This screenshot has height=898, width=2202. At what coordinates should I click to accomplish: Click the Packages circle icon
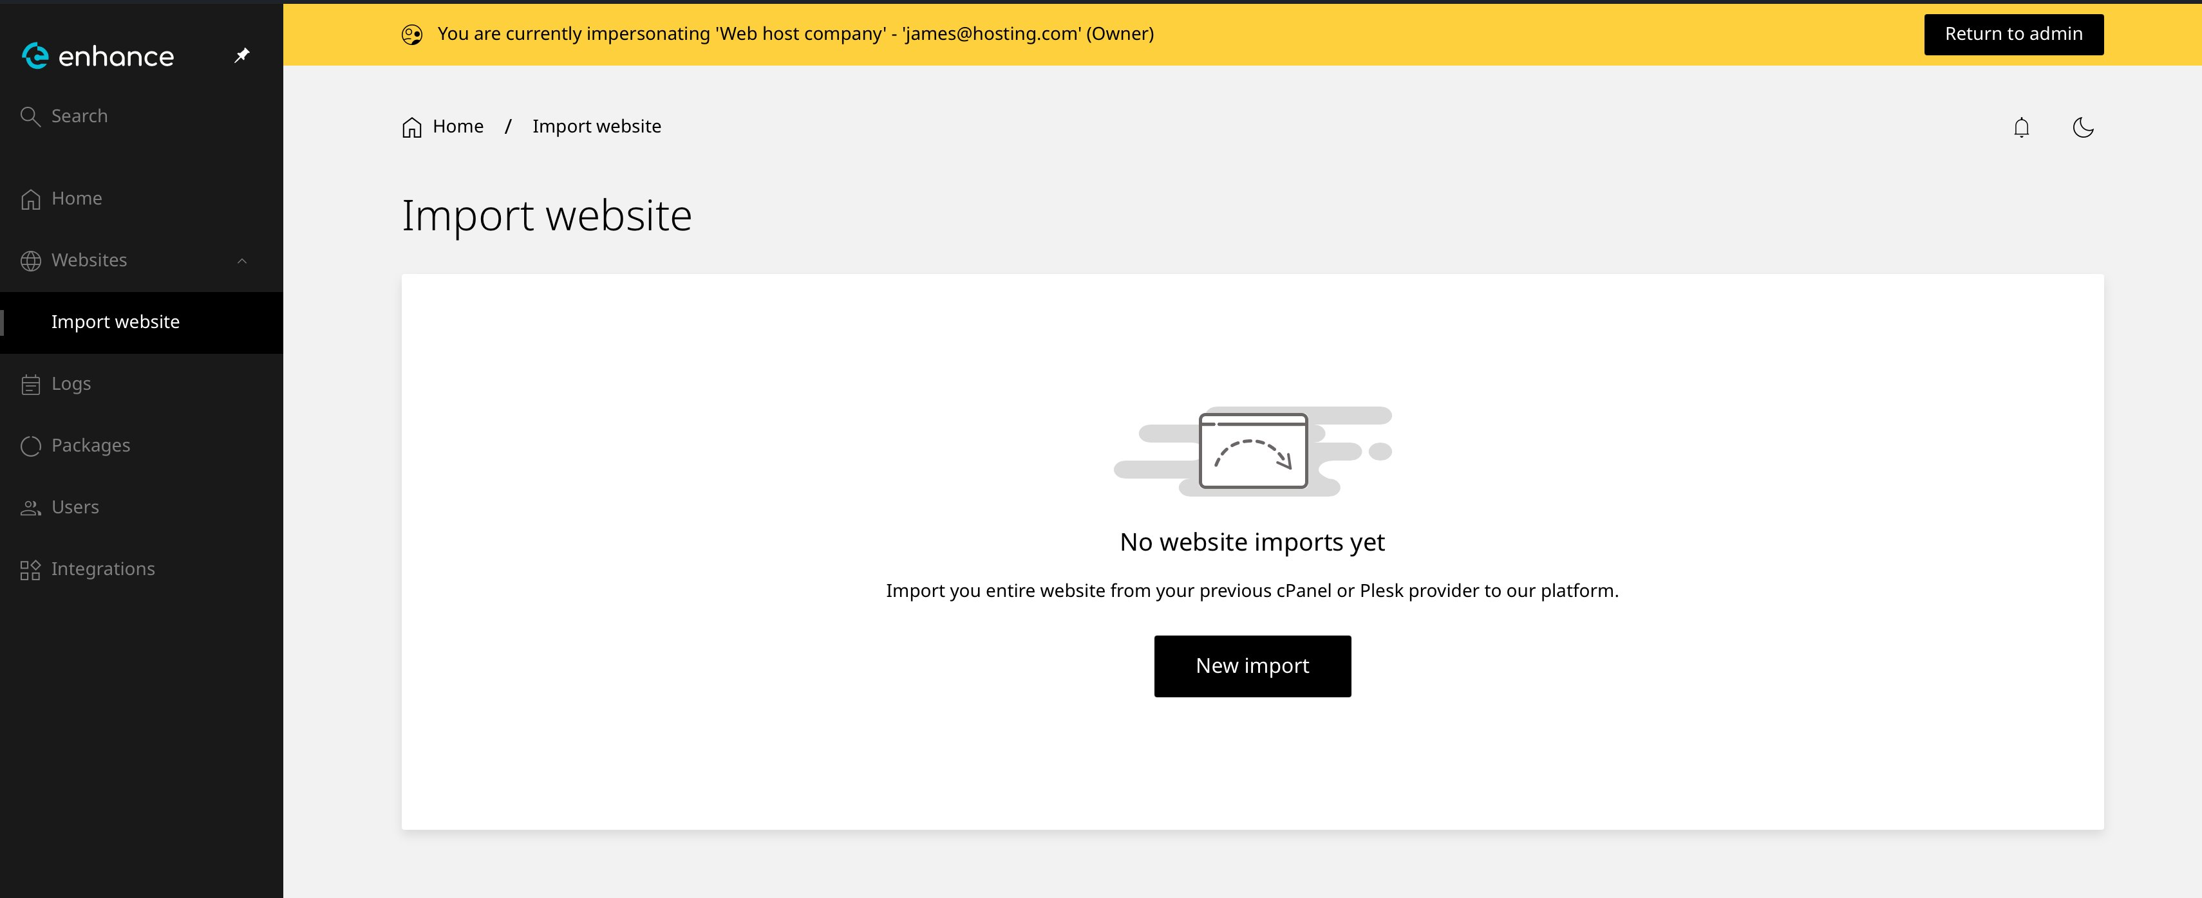[31, 446]
